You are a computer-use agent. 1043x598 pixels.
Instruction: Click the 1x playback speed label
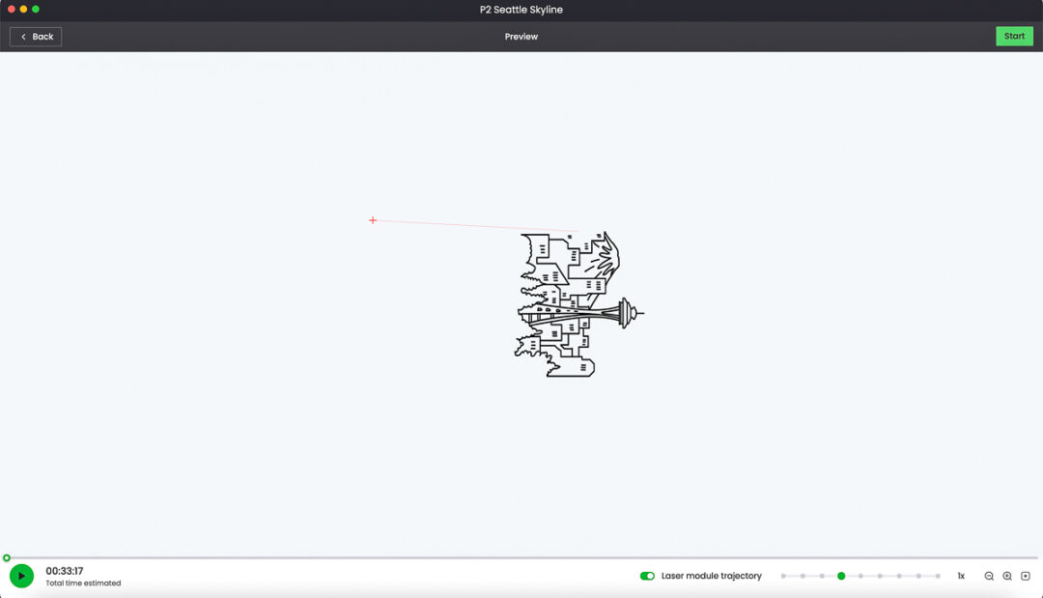pos(961,576)
